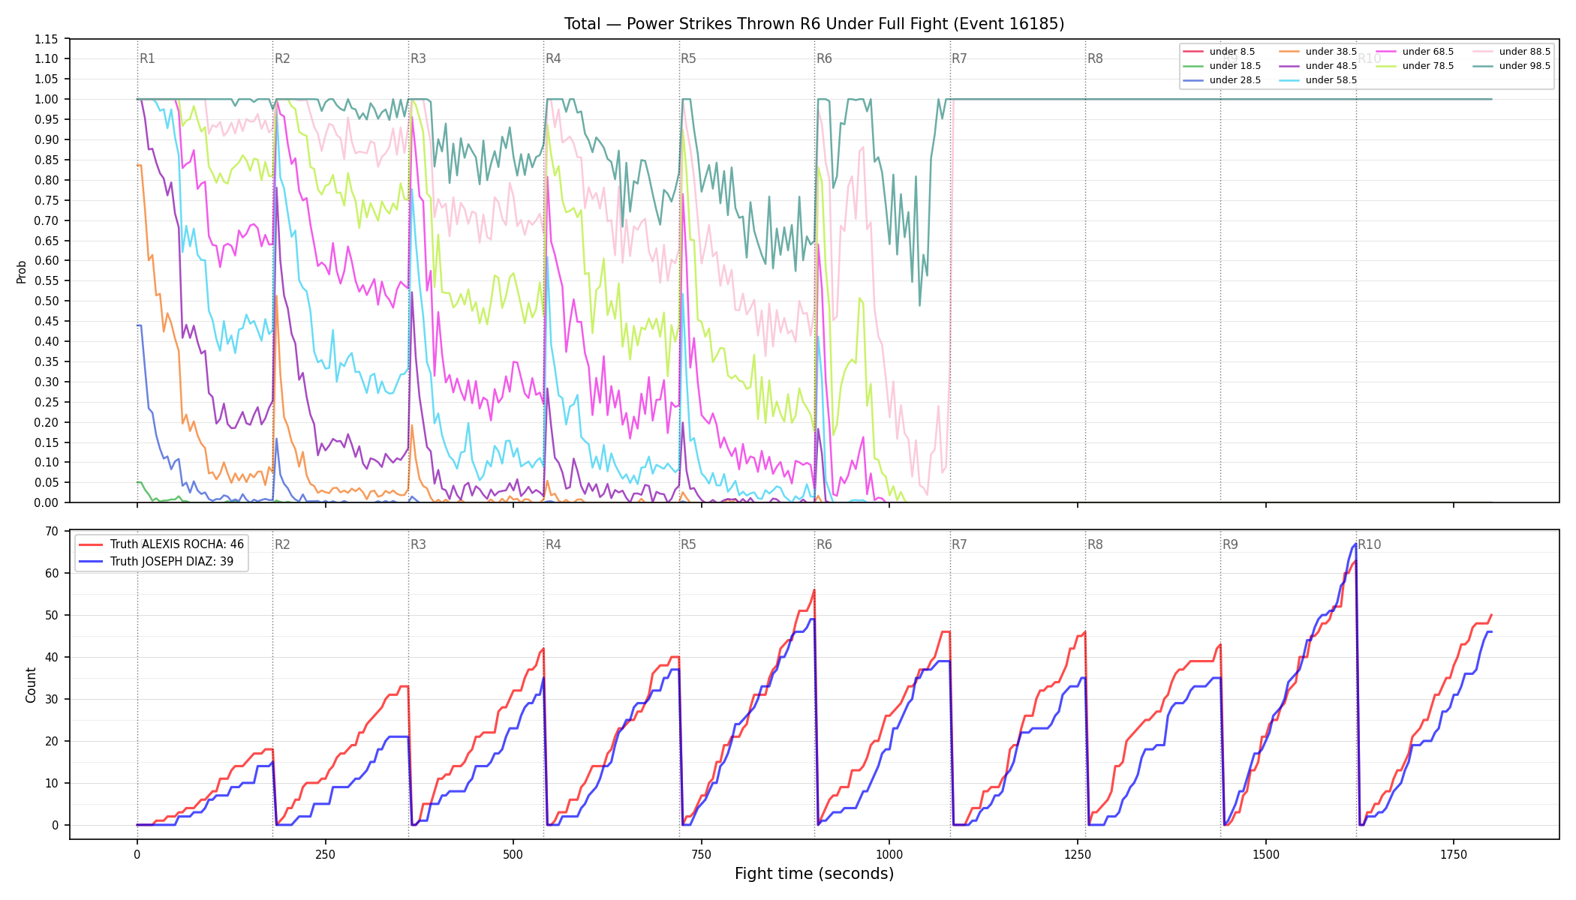
Task: Click the R7 round label in the top chart
Action: coord(959,58)
